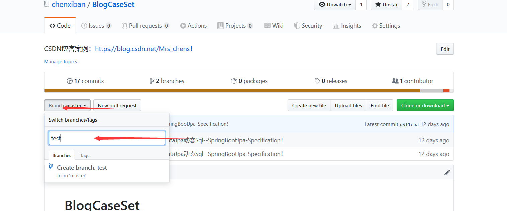Screen dimensions: 507x211
Task: Click the pencil edit icon for README
Action: 447,172
